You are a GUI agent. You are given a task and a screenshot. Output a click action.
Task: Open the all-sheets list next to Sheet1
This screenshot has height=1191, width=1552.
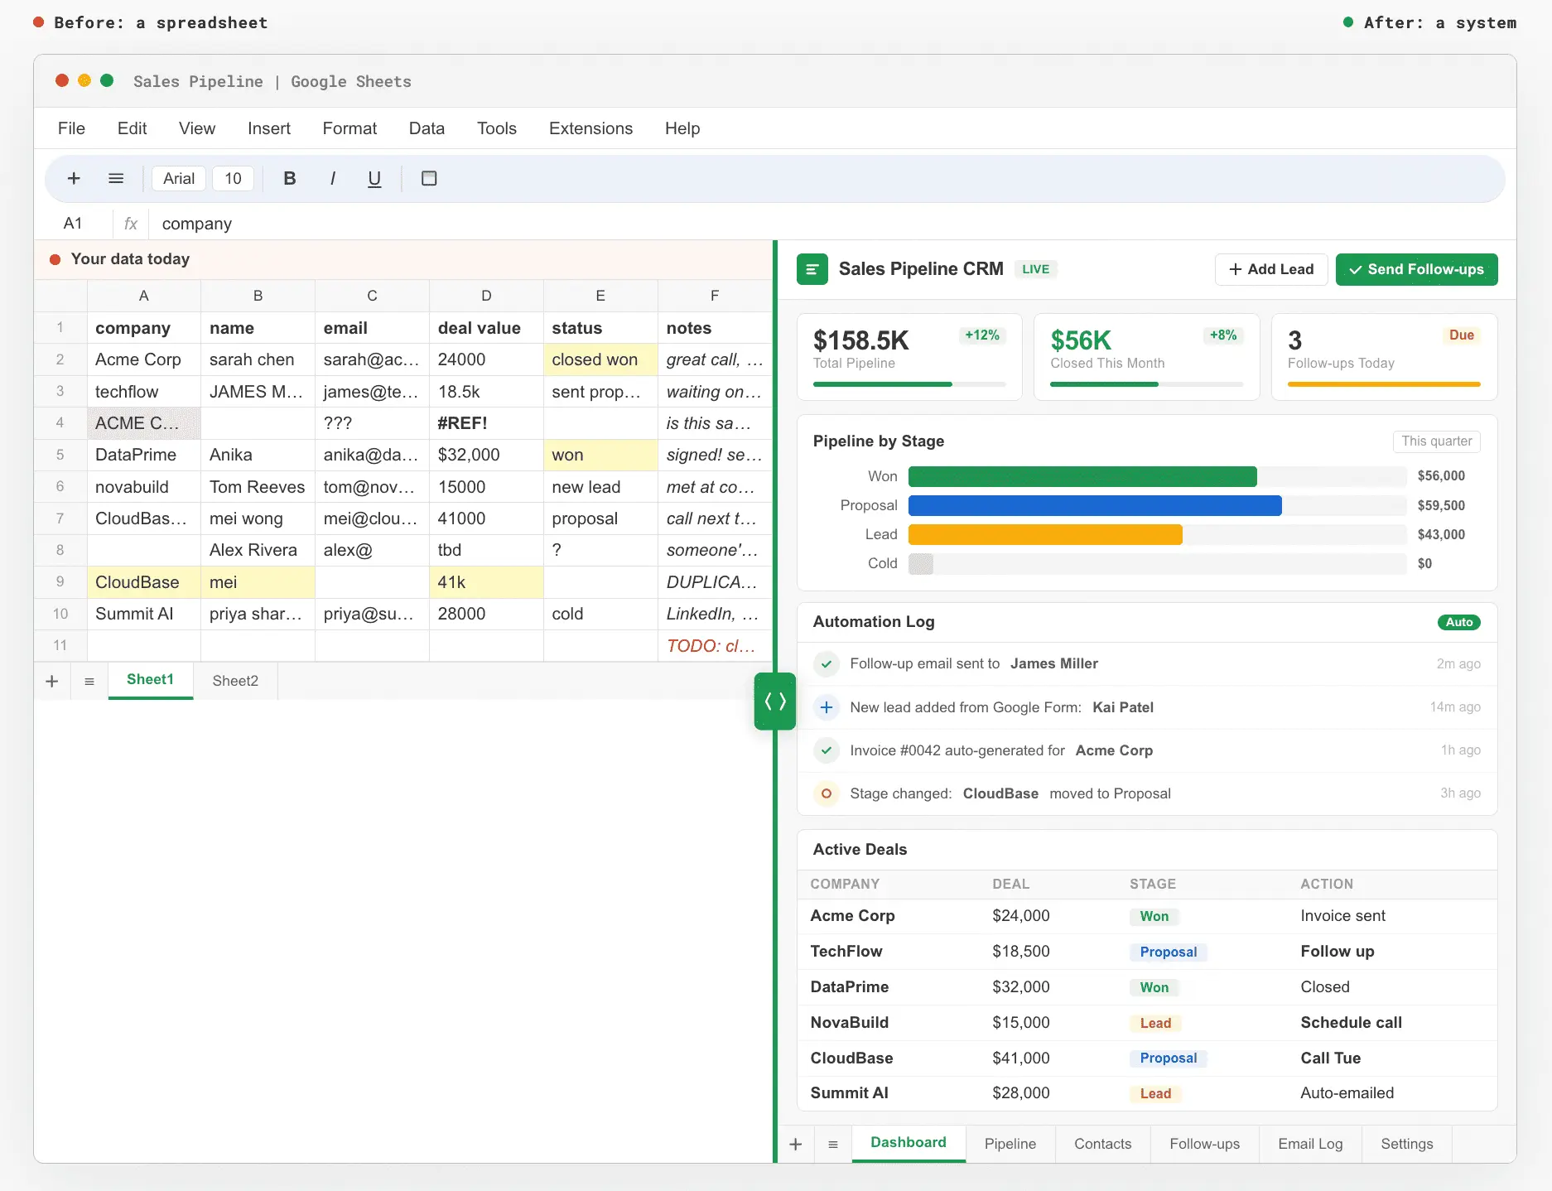89,681
